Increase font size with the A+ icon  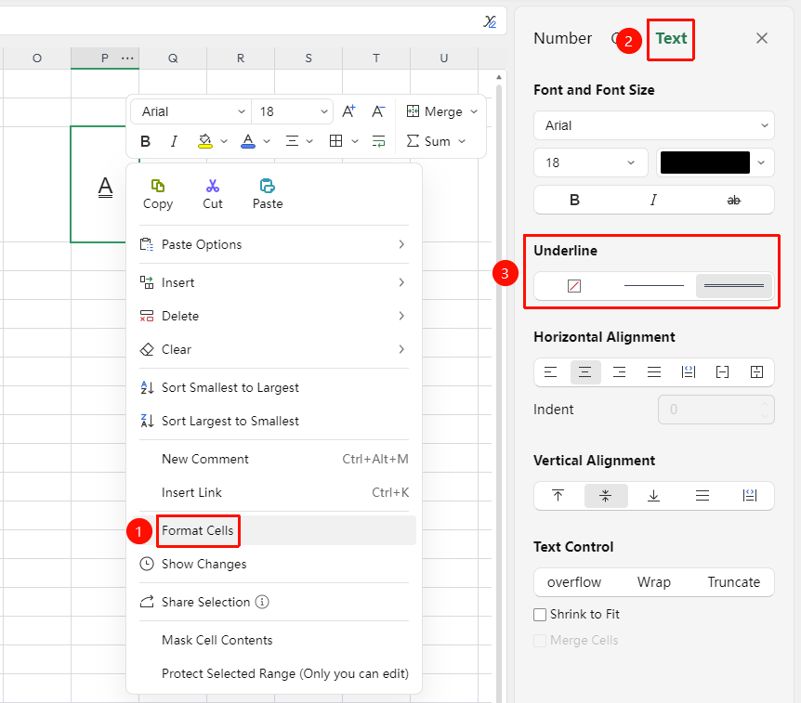coord(348,111)
